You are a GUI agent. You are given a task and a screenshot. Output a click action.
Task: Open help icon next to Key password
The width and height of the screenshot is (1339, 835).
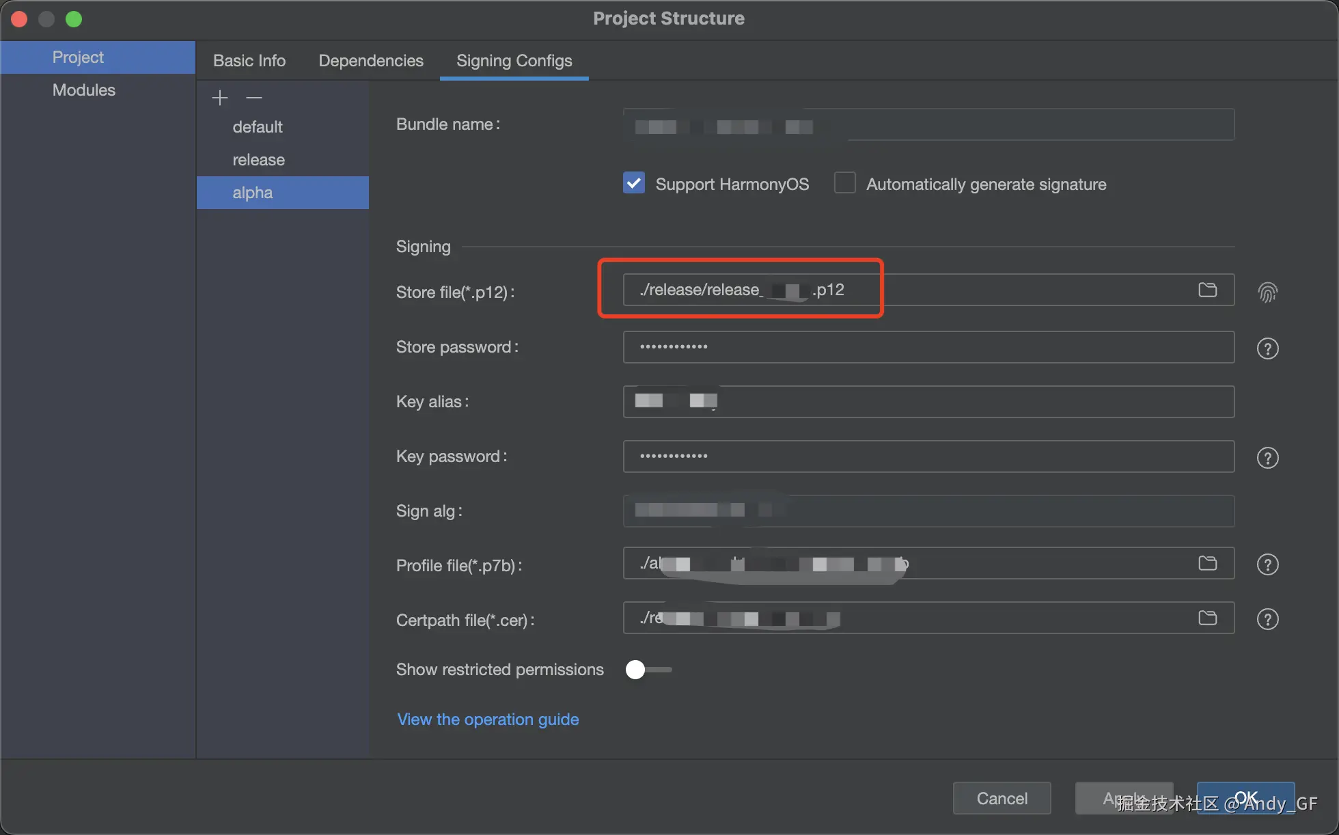tap(1267, 458)
